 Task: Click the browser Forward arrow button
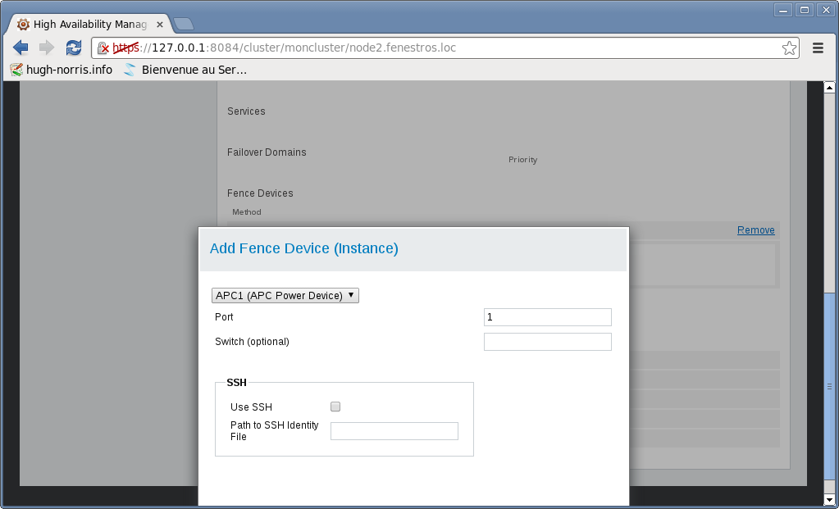click(x=47, y=48)
